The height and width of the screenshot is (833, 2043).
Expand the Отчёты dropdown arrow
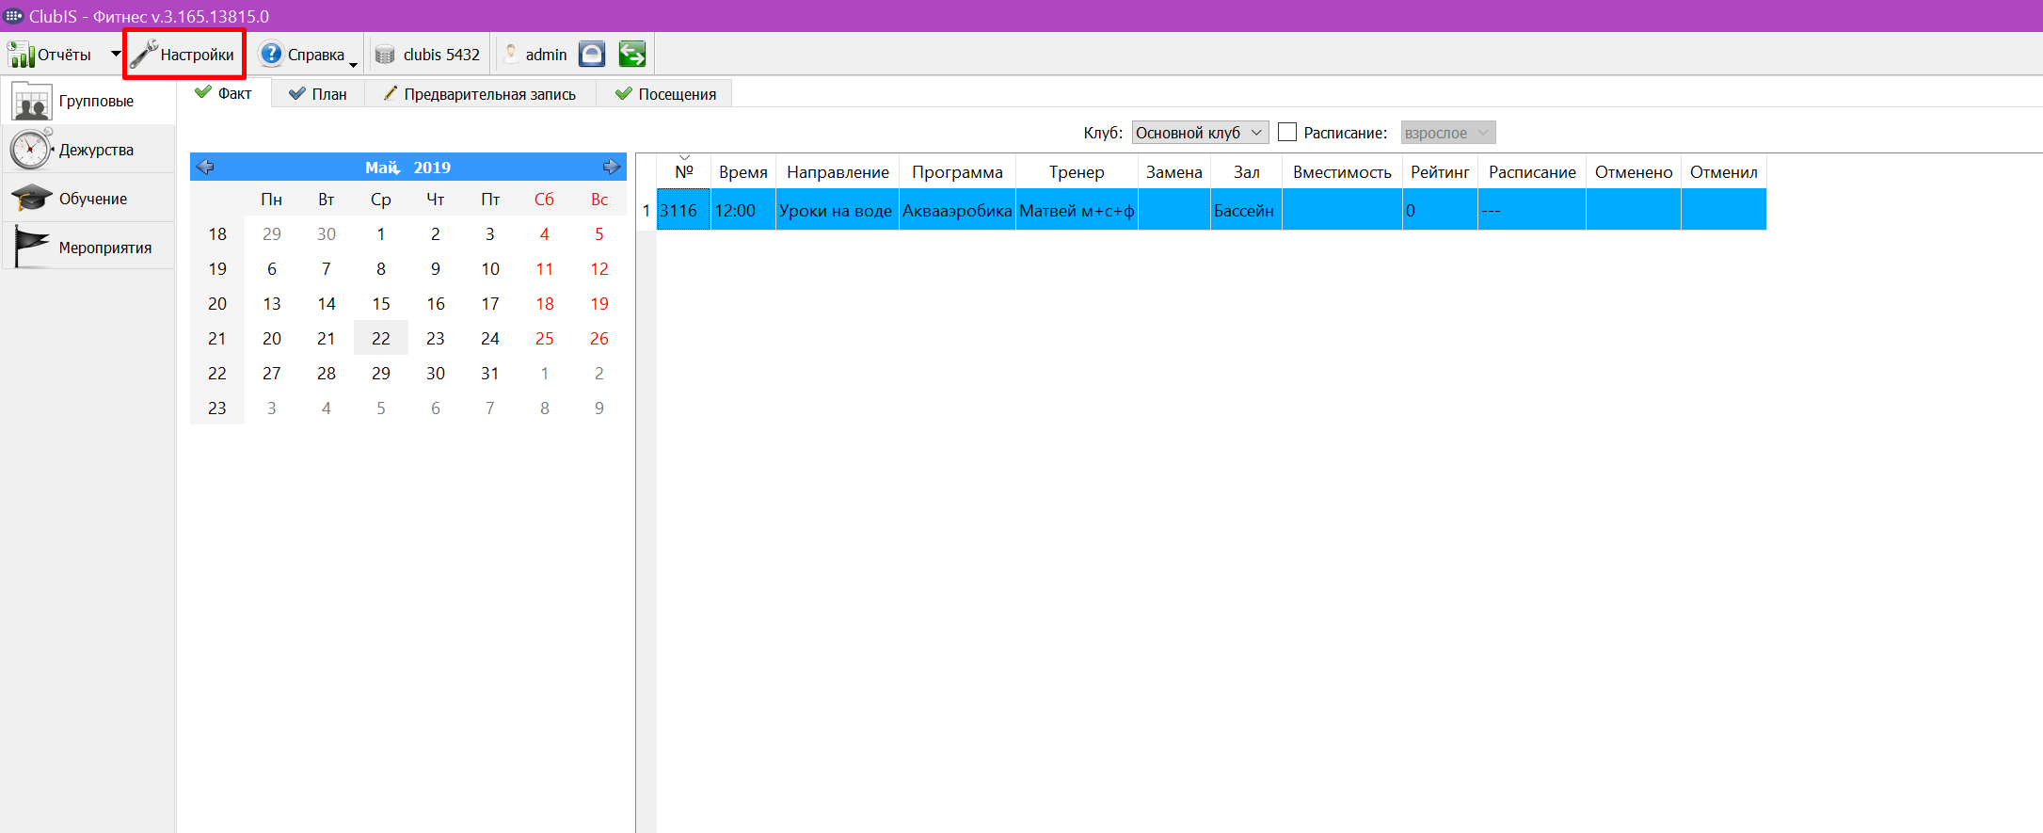(116, 54)
